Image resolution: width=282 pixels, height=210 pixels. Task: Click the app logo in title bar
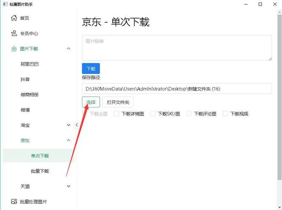[x=5, y=4]
